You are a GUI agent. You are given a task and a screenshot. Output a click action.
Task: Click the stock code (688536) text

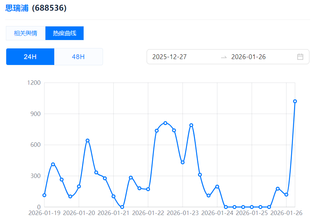(49, 8)
